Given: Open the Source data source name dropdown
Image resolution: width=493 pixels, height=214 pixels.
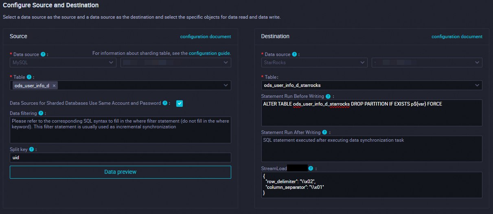Looking at the screenshot, I should [x=176, y=63].
